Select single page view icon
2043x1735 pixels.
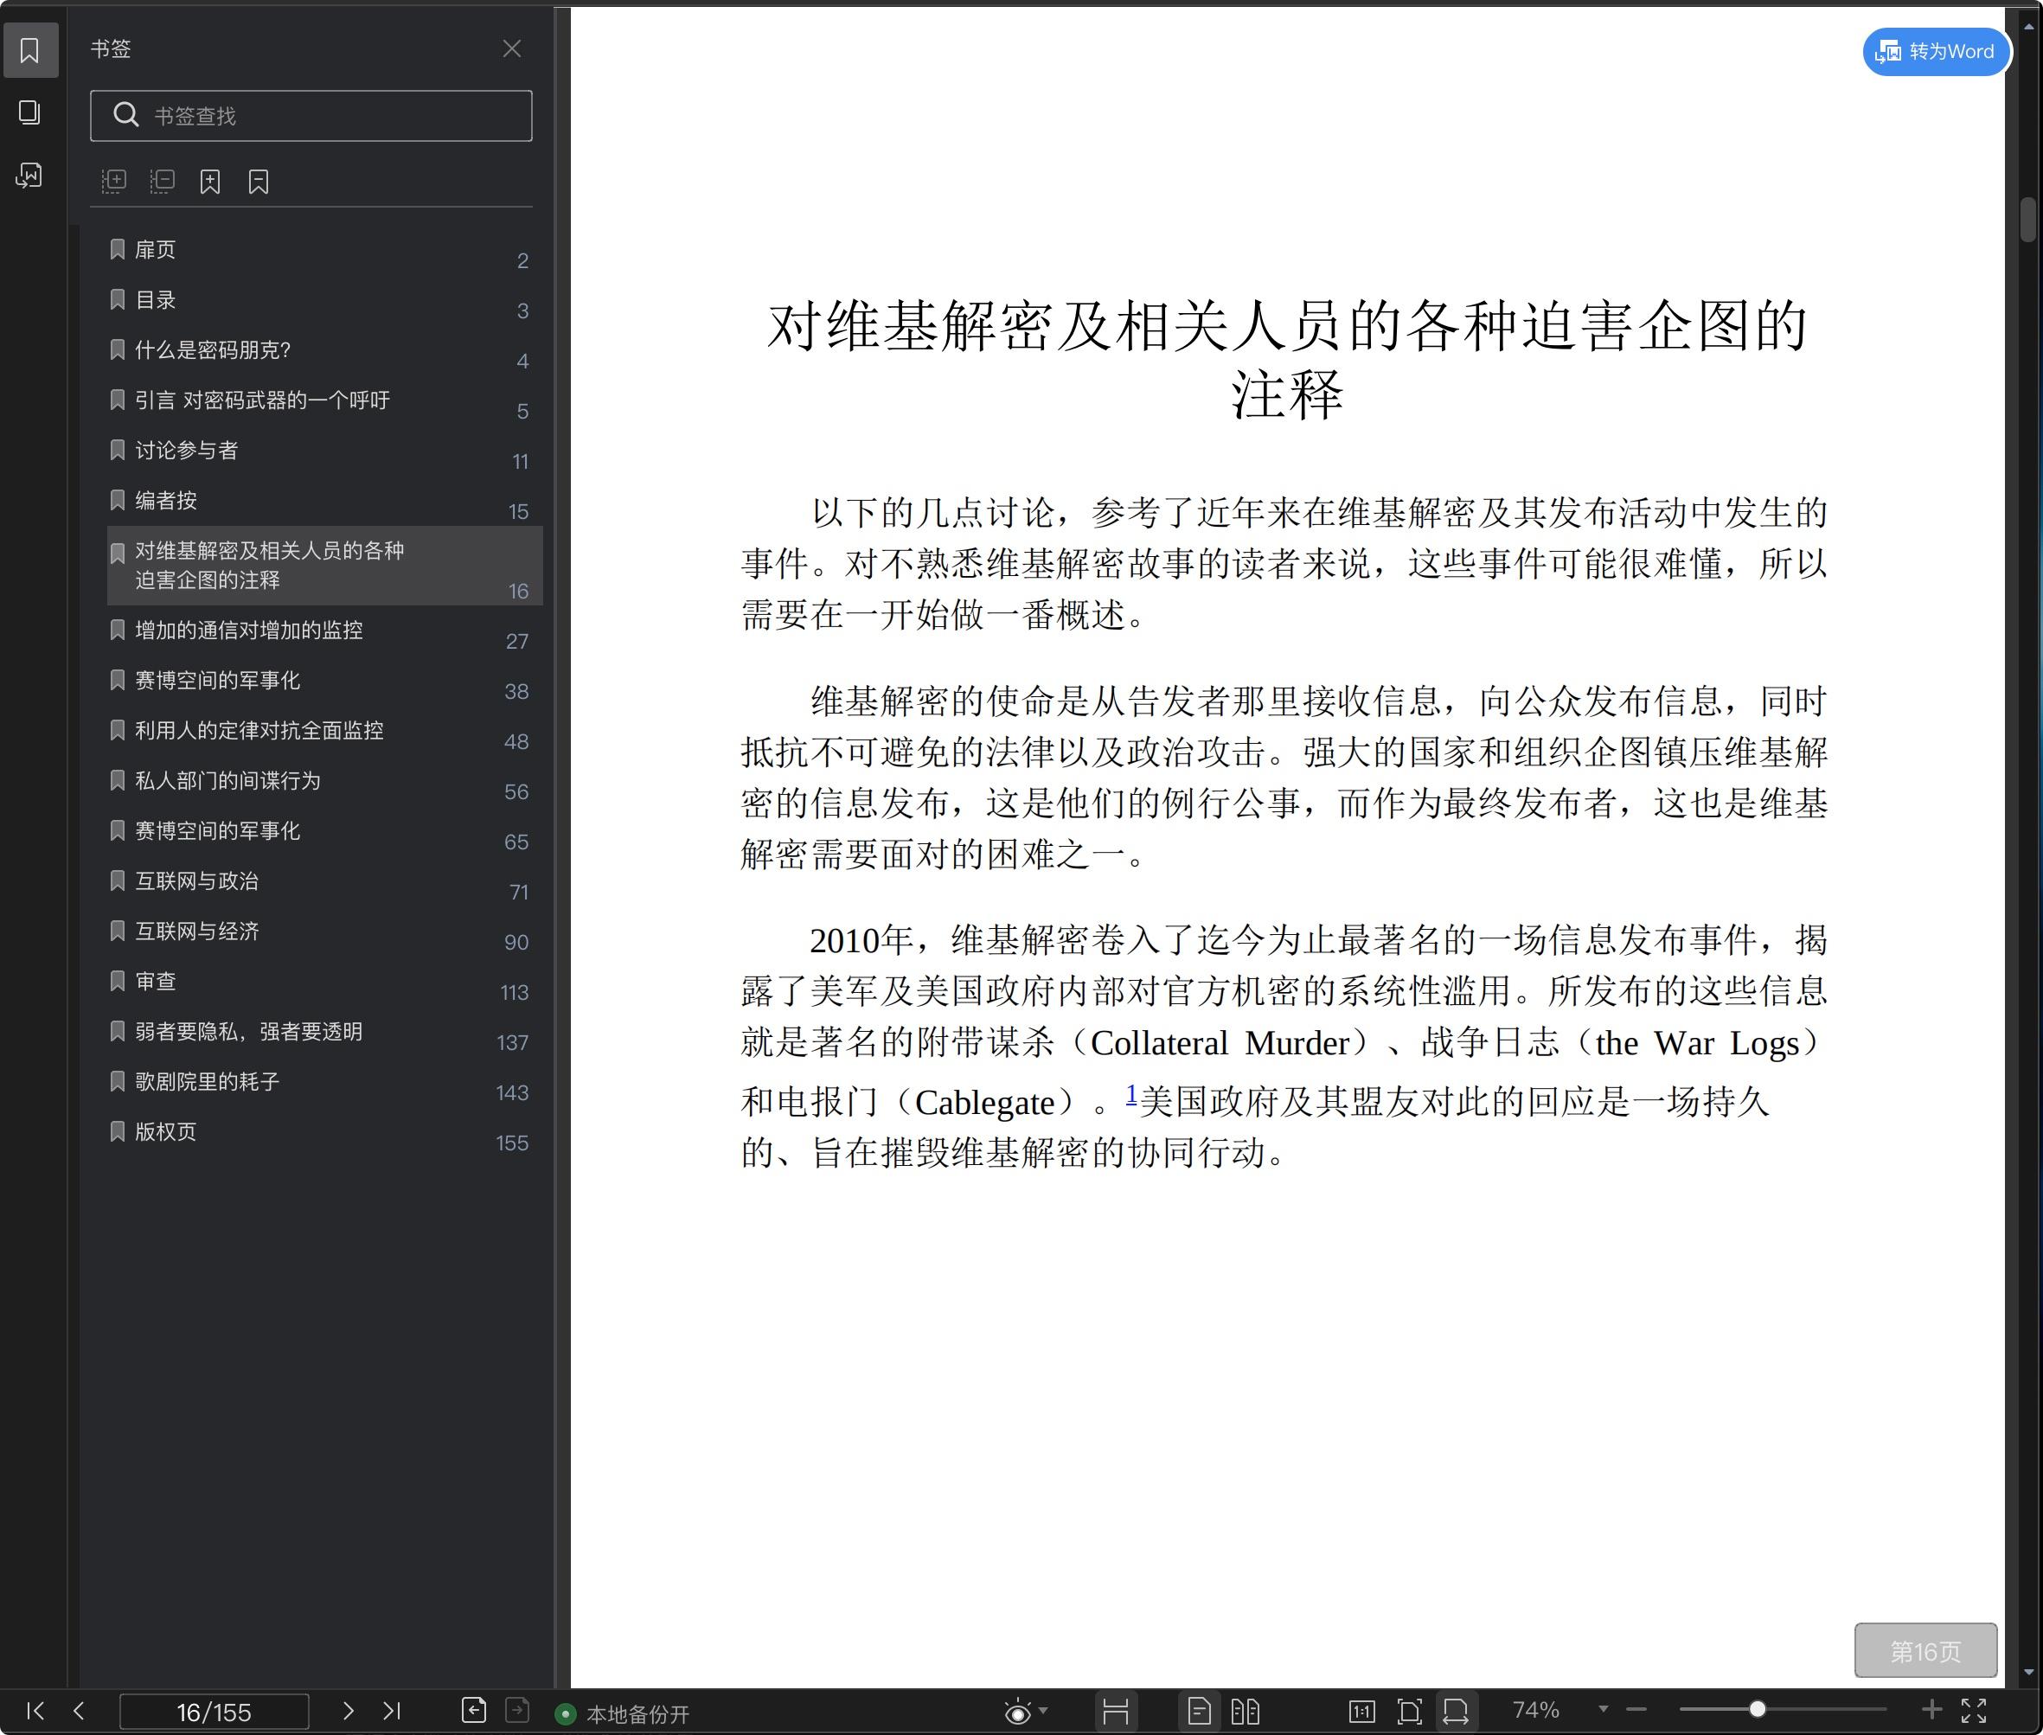[1199, 1712]
